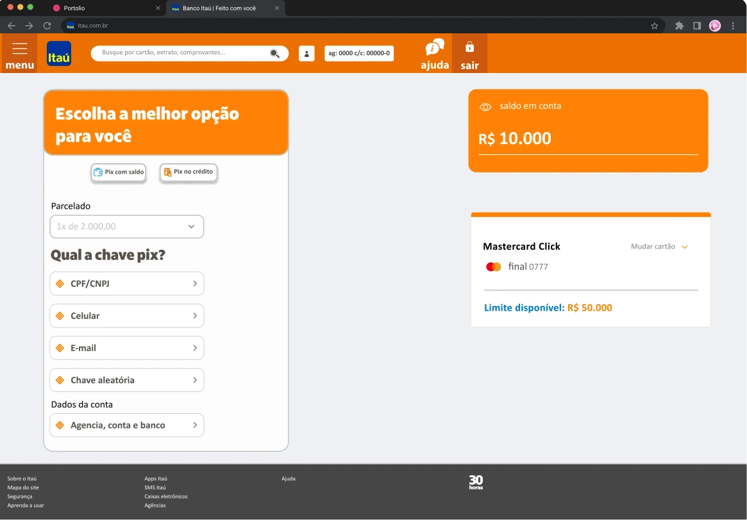Click the Itaú logo

(59, 53)
